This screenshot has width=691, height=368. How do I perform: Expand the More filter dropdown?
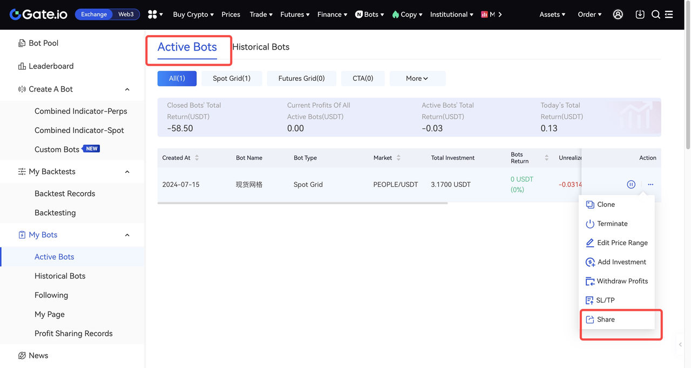coord(417,79)
